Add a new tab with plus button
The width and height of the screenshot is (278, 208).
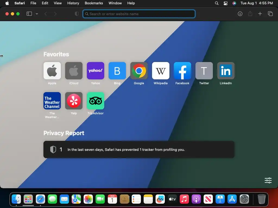pyautogui.click(x=260, y=14)
